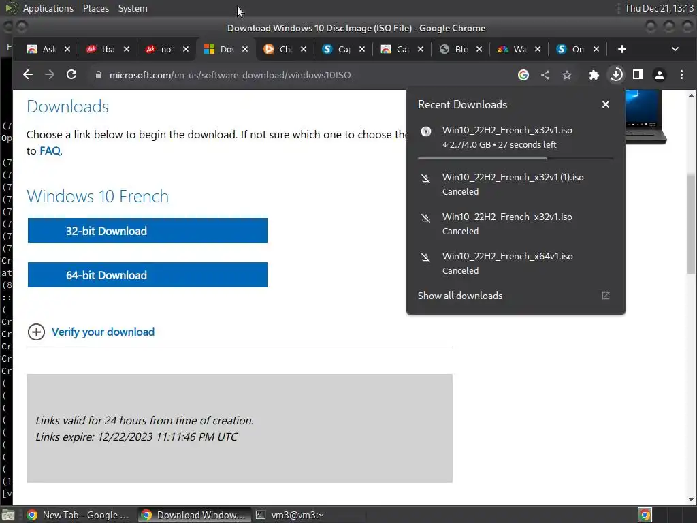The height and width of the screenshot is (523, 697).
Task: Close the tba tab
Action: pos(126,49)
